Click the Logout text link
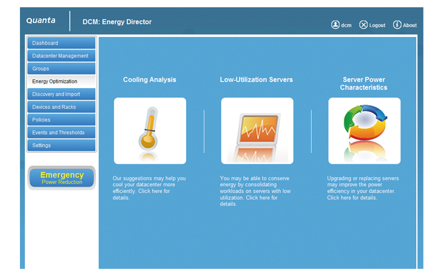This screenshot has width=447, height=278. coord(377,25)
